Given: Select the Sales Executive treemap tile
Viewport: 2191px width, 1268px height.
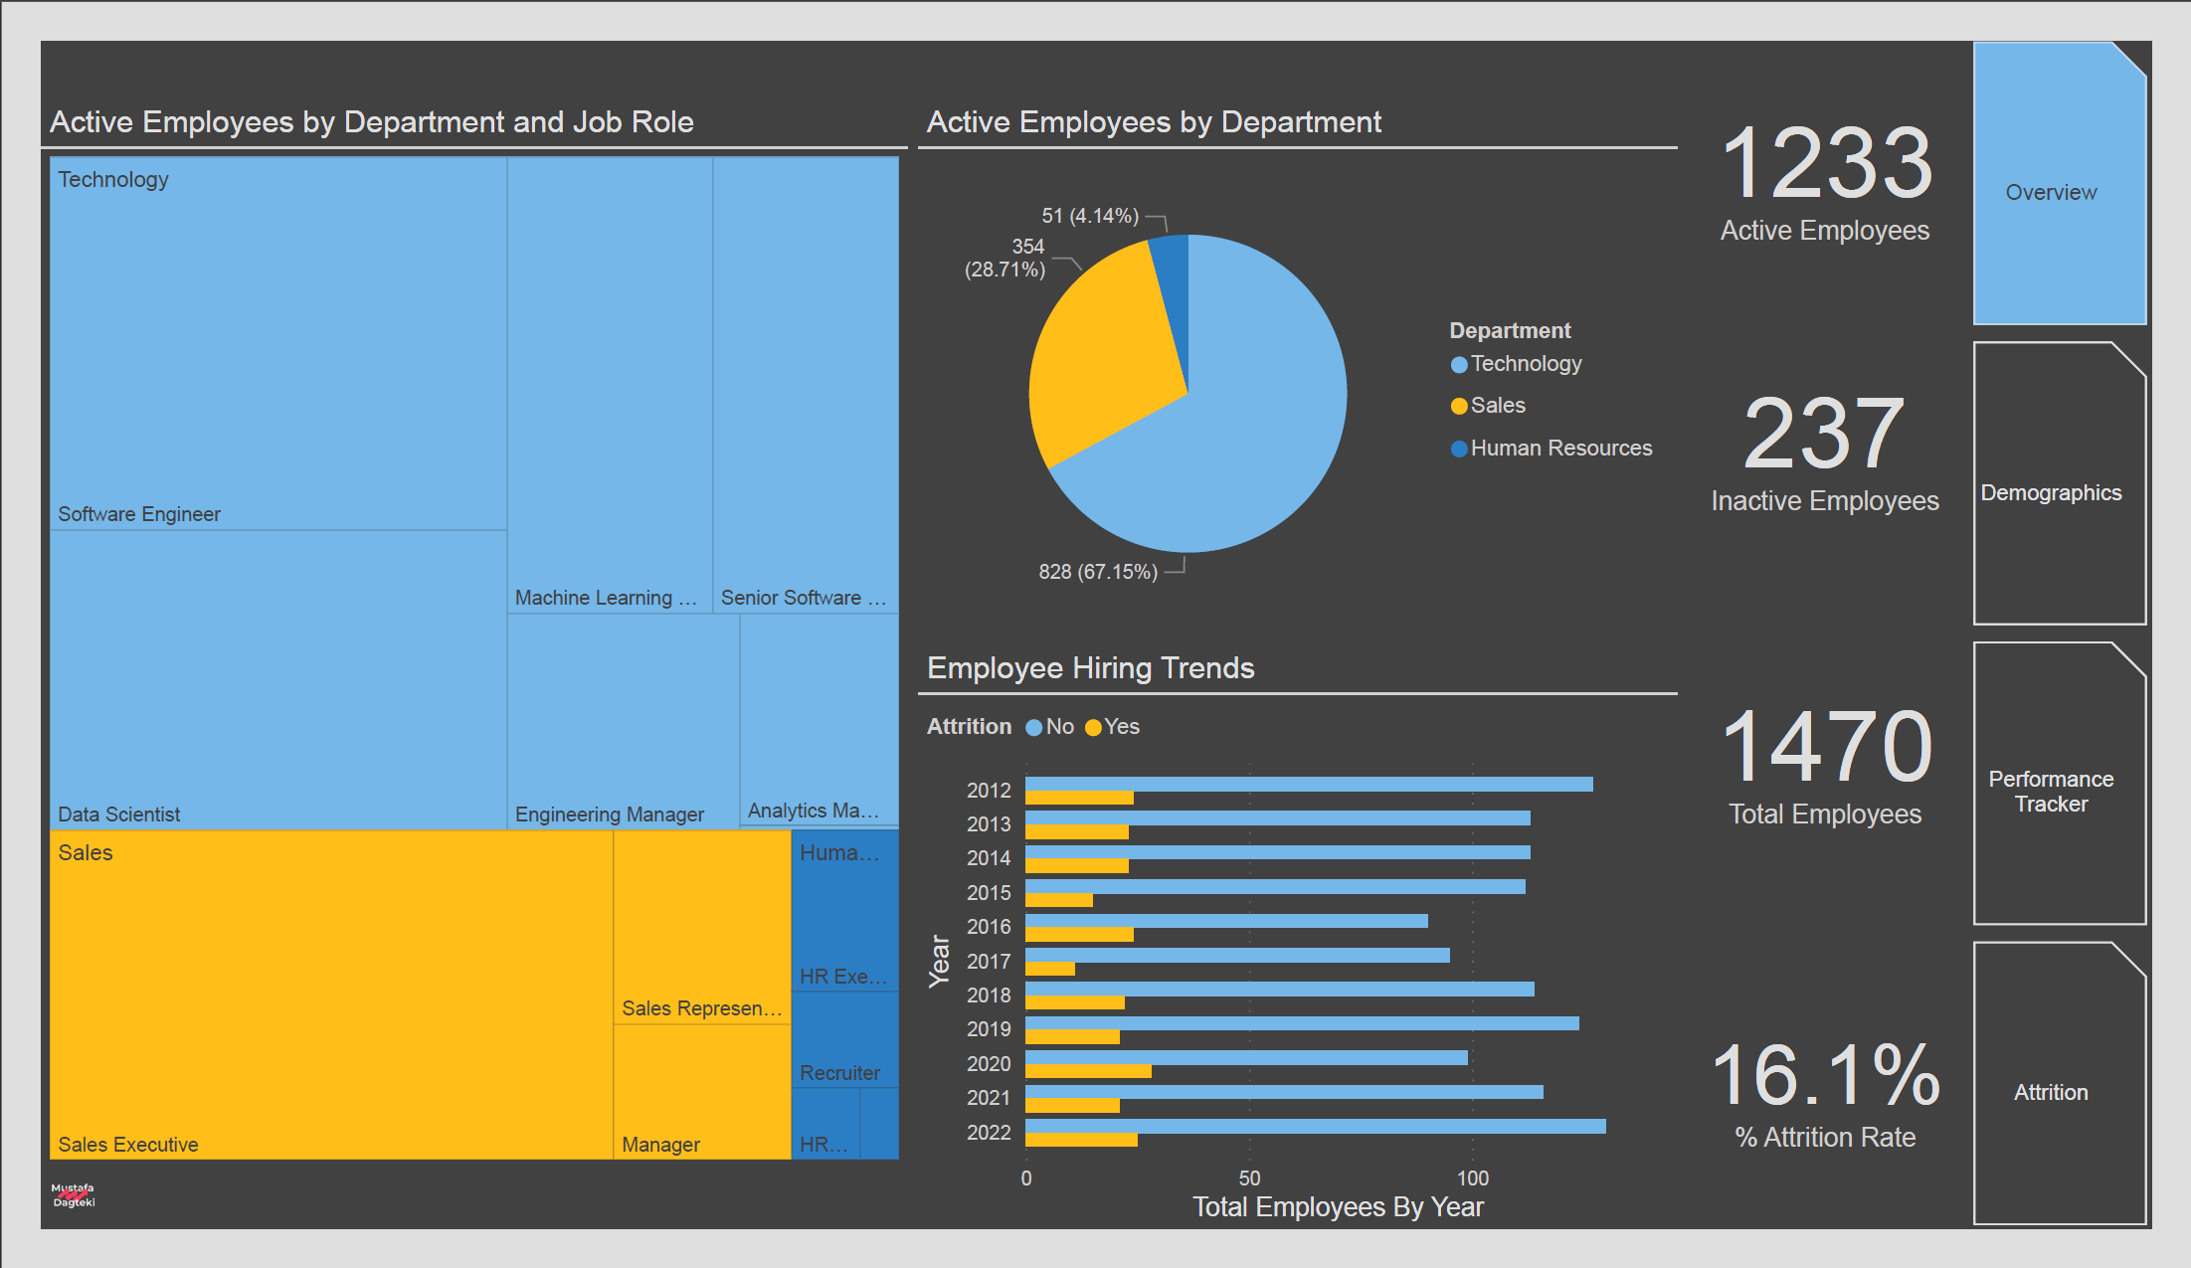Looking at the screenshot, I should coord(331,995).
